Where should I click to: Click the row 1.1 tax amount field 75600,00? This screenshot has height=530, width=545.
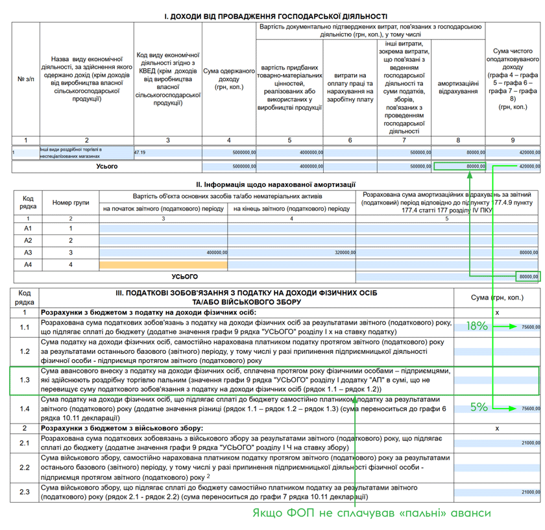click(498, 327)
